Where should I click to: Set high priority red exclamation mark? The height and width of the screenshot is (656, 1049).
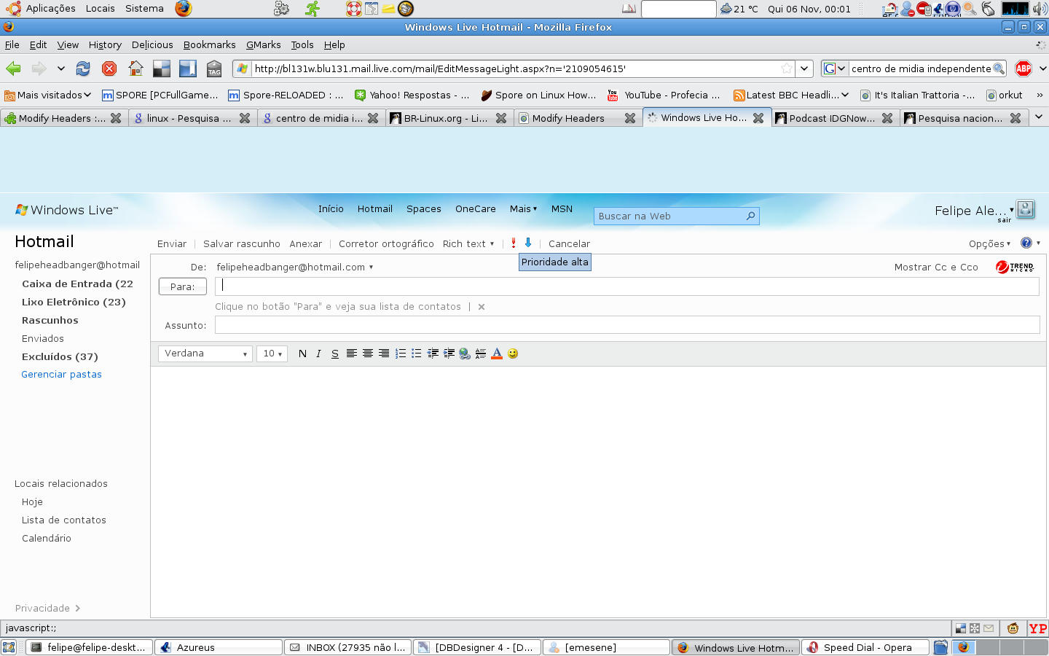coord(514,243)
